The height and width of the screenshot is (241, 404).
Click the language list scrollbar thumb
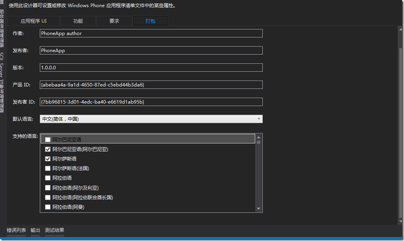point(259,142)
